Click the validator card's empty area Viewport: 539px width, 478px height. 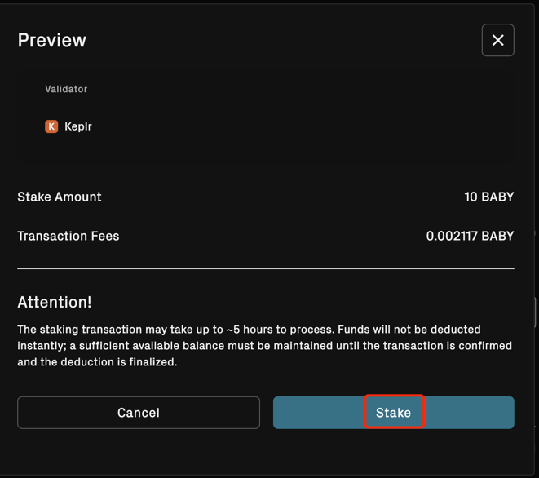pyautogui.click(x=326, y=106)
